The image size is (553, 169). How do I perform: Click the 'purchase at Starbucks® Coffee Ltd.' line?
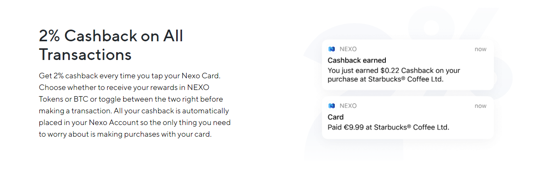(386, 79)
